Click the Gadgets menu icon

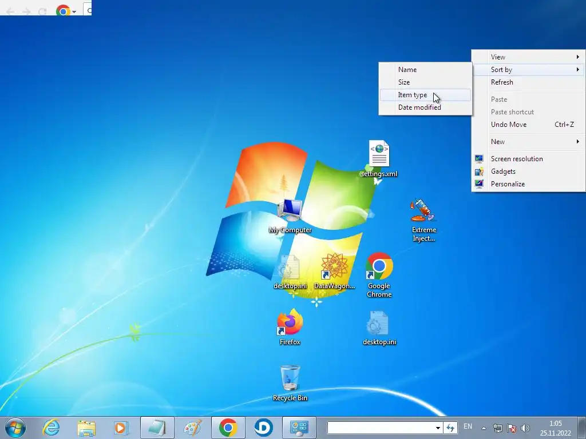click(x=479, y=171)
